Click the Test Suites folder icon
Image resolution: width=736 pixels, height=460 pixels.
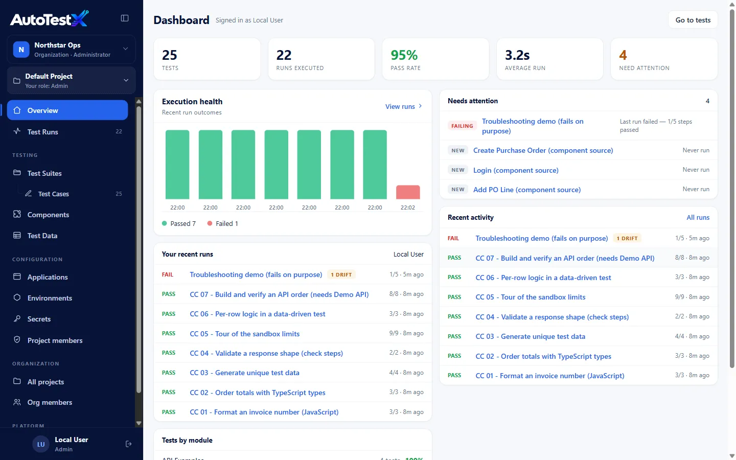[17, 173]
